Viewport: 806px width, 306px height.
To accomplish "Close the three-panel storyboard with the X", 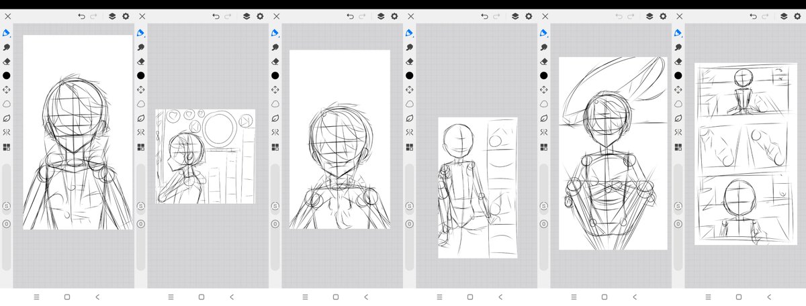I will click(678, 15).
